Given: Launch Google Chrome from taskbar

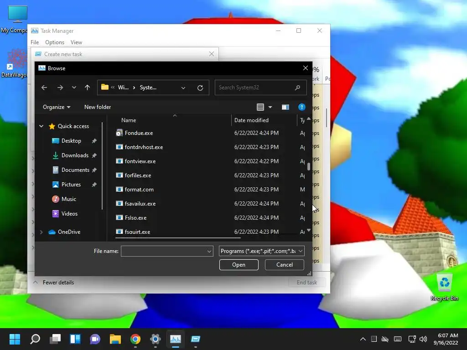Looking at the screenshot, I should [x=135, y=339].
